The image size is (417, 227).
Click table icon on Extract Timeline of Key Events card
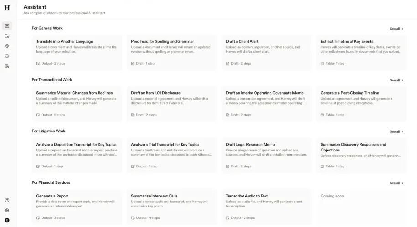tap(322, 64)
